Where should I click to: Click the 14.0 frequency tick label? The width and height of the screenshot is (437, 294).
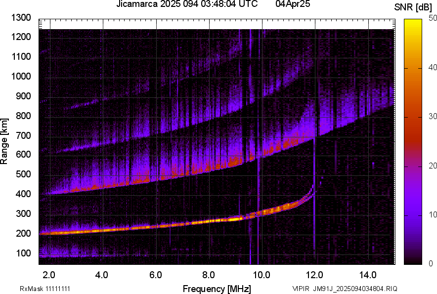coord(368,275)
